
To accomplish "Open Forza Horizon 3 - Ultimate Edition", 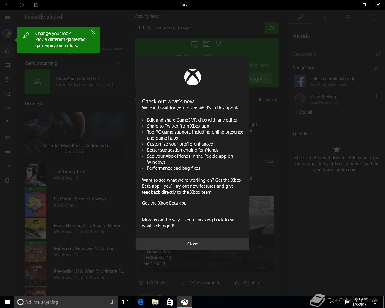I will point(75,229).
